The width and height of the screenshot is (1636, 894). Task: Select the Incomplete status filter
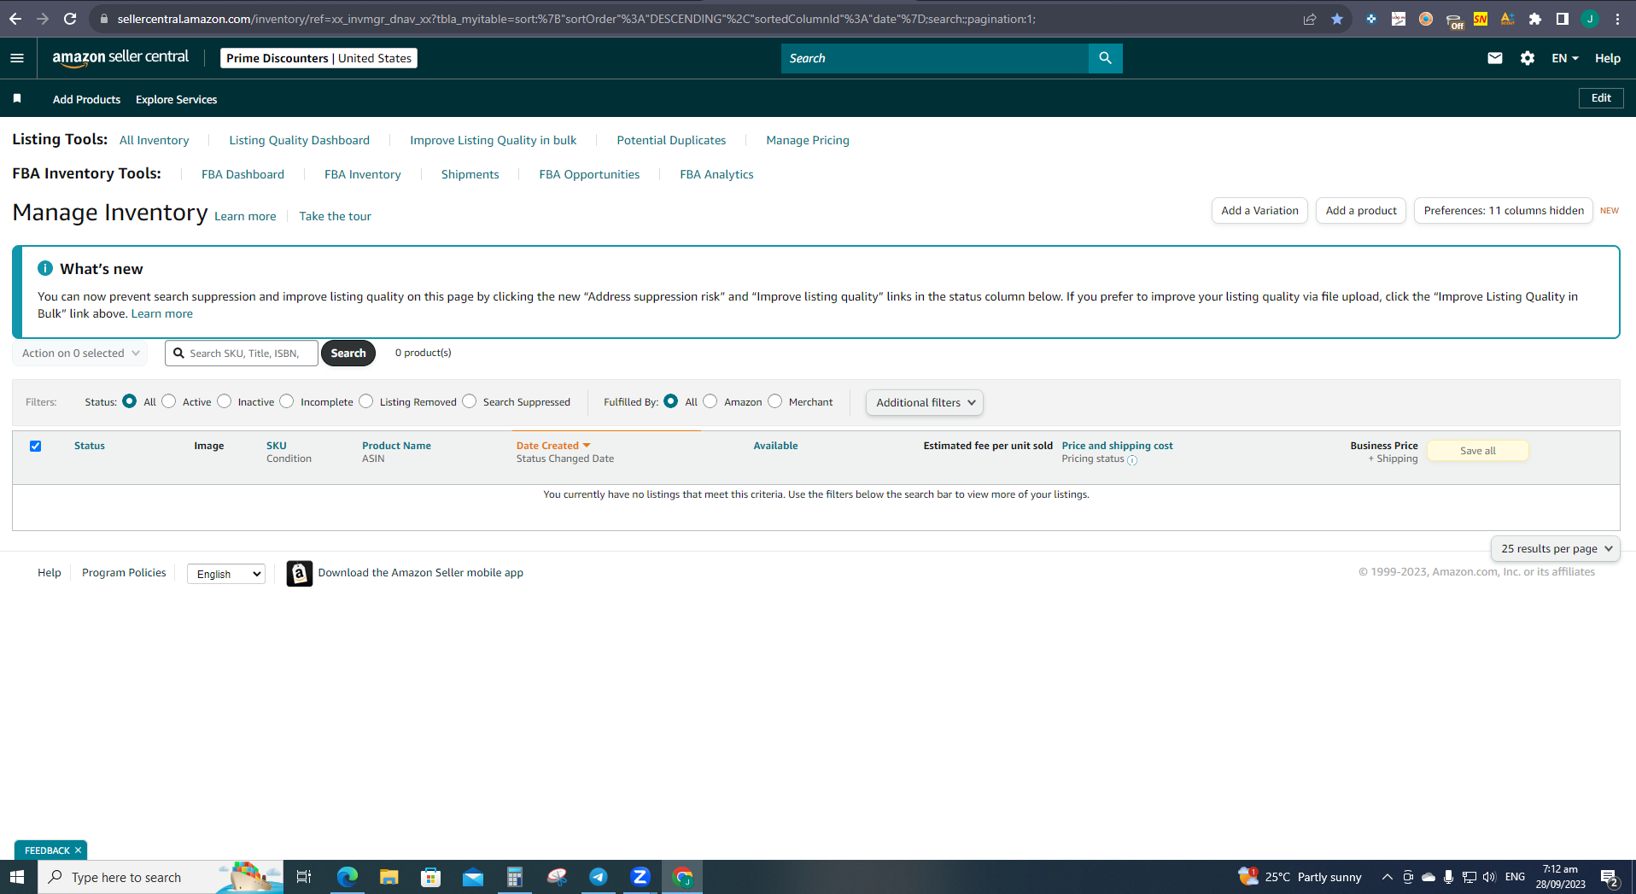(287, 401)
